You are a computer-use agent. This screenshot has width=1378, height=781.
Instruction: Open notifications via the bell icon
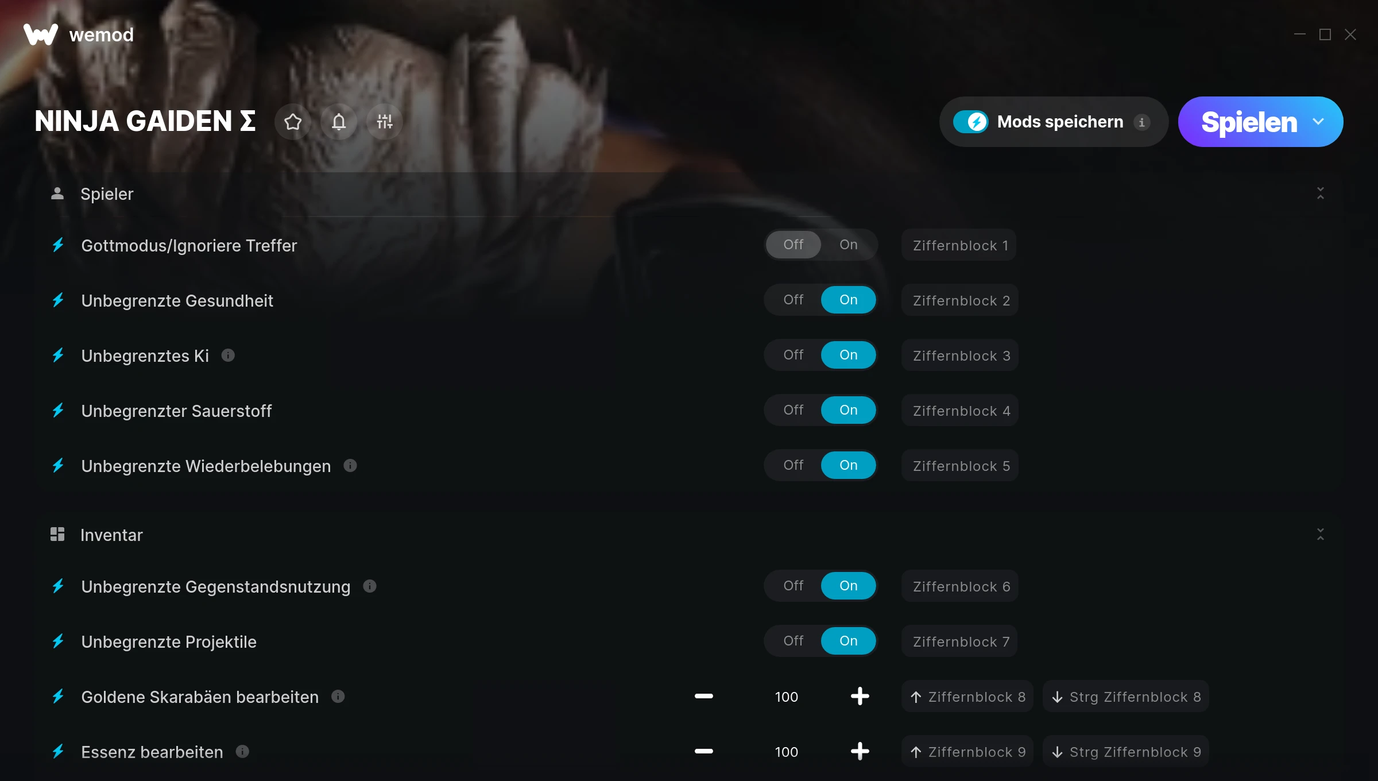339,122
